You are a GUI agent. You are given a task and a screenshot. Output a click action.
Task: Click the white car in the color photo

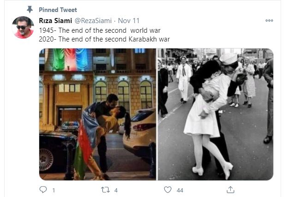click(x=139, y=133)
